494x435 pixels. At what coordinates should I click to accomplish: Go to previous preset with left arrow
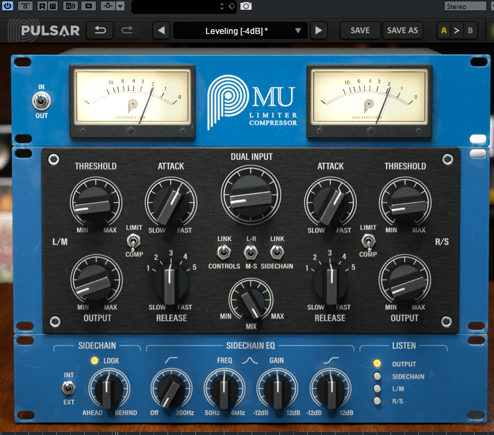pyautogui.click(x=161, y=31)
